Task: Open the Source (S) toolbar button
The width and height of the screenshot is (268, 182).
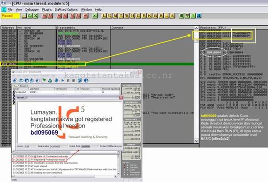Action: [x=173, y=16]
